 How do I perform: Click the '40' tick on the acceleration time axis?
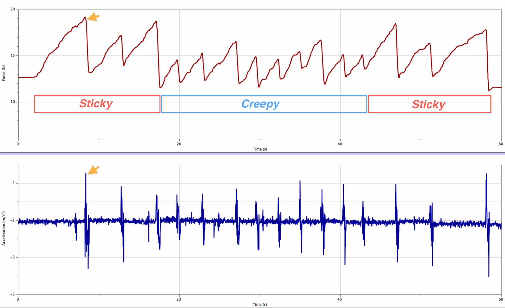(340, 299)
